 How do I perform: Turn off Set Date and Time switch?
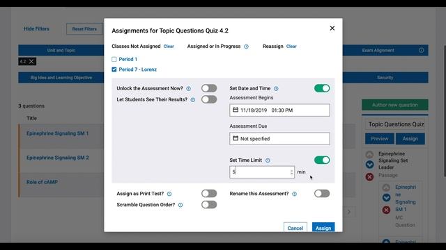322,88
